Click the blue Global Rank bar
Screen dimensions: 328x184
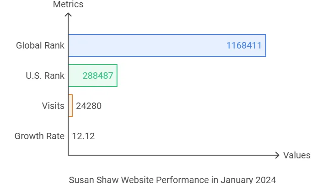coord(167,45)
